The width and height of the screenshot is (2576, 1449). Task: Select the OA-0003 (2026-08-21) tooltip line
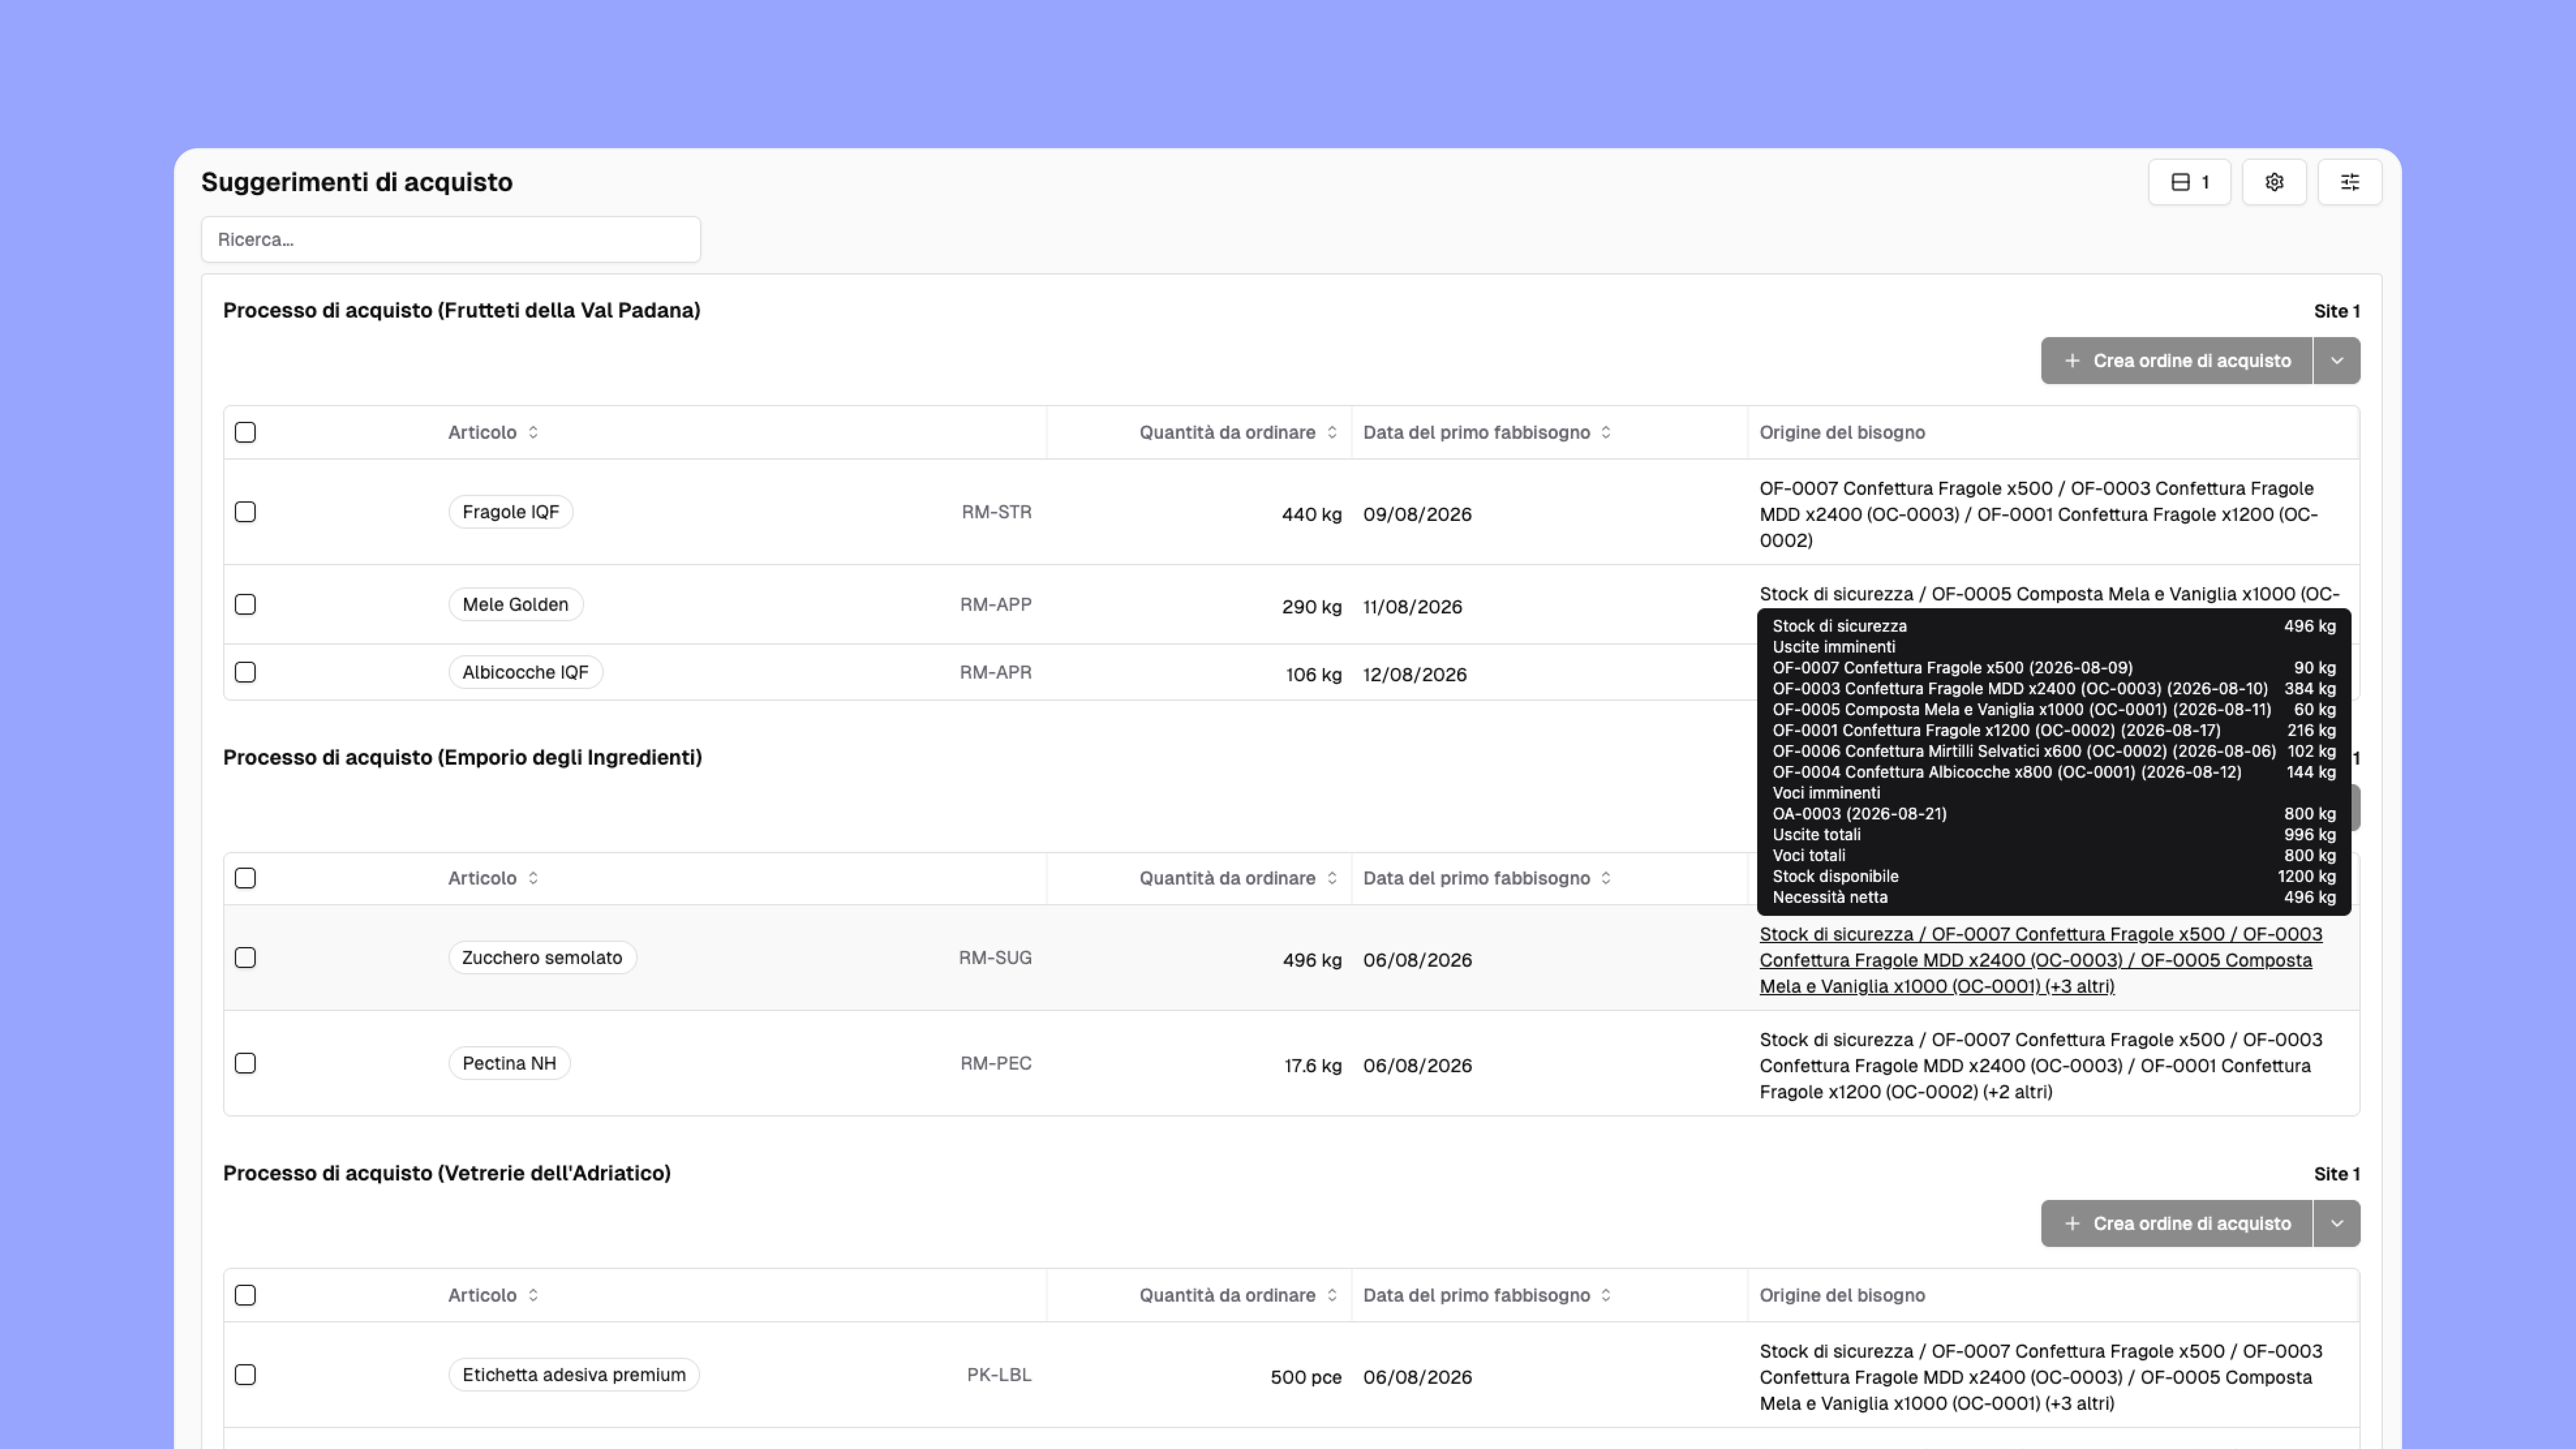pos(2053,814)
